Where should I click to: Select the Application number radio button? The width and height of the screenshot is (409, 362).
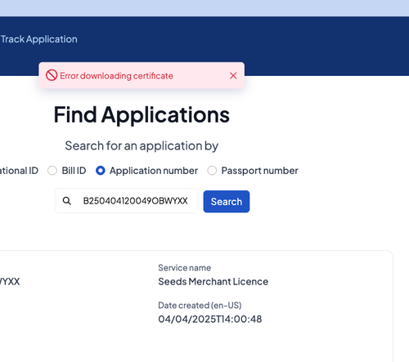[x=101, y=171]
